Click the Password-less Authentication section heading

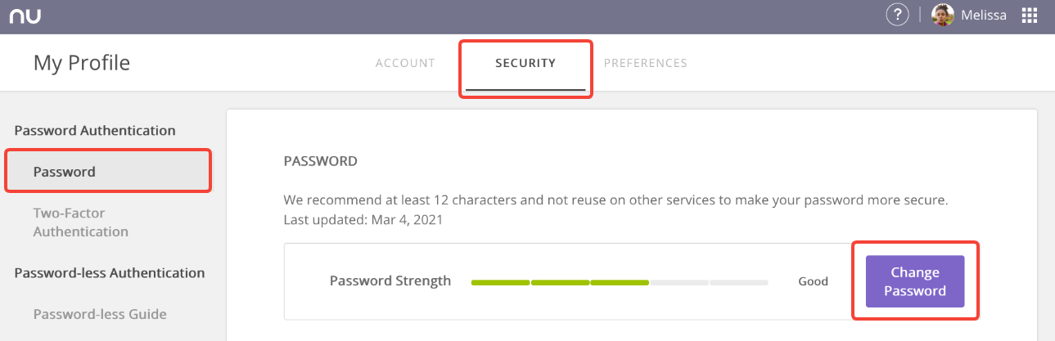110,272
